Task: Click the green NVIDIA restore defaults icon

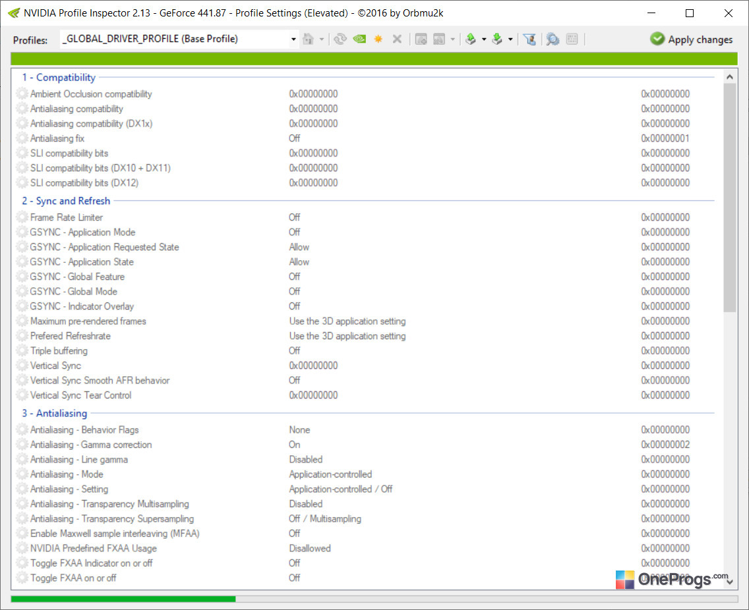Action: (x=360, y=39)
